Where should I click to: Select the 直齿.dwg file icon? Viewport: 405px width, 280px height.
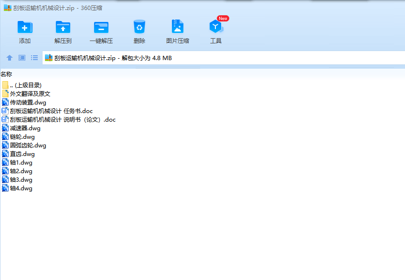pos(5,154)
